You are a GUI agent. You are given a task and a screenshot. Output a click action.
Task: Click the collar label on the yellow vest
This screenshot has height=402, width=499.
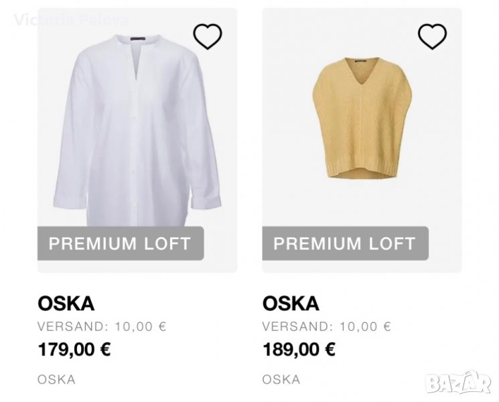pos(364,62)
